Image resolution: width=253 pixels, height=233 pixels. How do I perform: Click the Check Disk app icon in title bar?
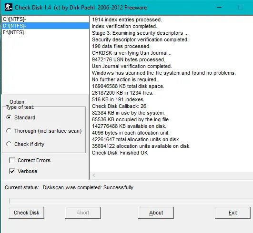pos(9,7)
